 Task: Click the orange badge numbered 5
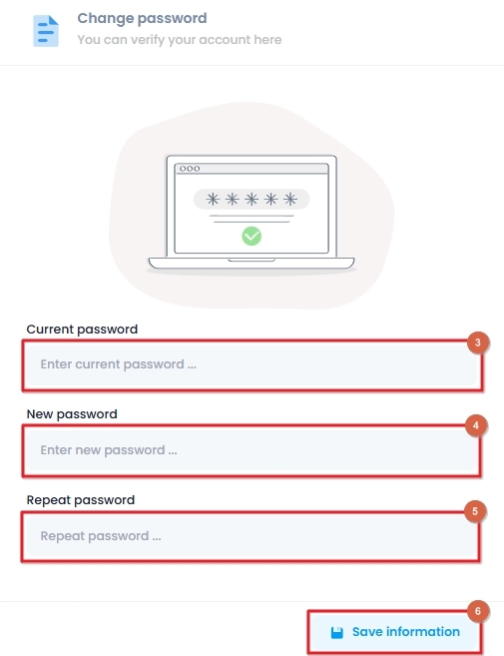pyautogui.click(x=475, y=511)
